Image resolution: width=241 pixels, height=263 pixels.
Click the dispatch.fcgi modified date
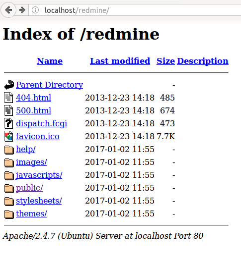tap(120, 123)
